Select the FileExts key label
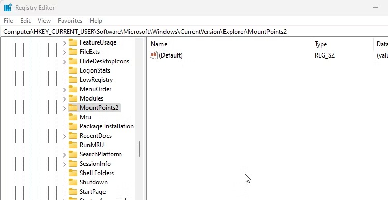The width and height of the screenshot is (388, 200). [89, 52]
